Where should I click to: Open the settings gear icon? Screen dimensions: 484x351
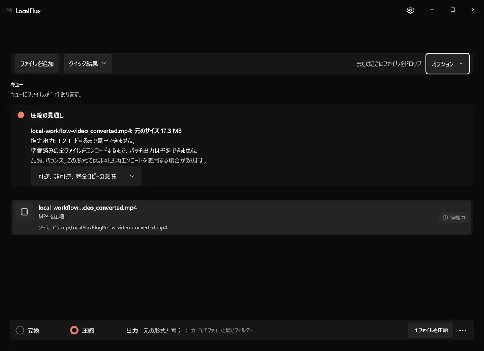(411, 11)
